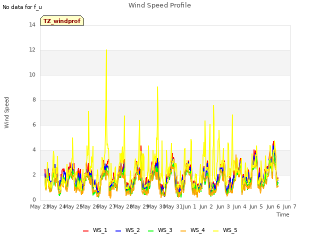Click the WS_5 peak near 7.5 on Jun 2
The image size is (320, 240).
[x=213, y=105]
